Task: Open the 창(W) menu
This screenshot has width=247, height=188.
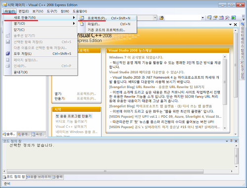Action: pyautogui.click(x=65, y=11)
